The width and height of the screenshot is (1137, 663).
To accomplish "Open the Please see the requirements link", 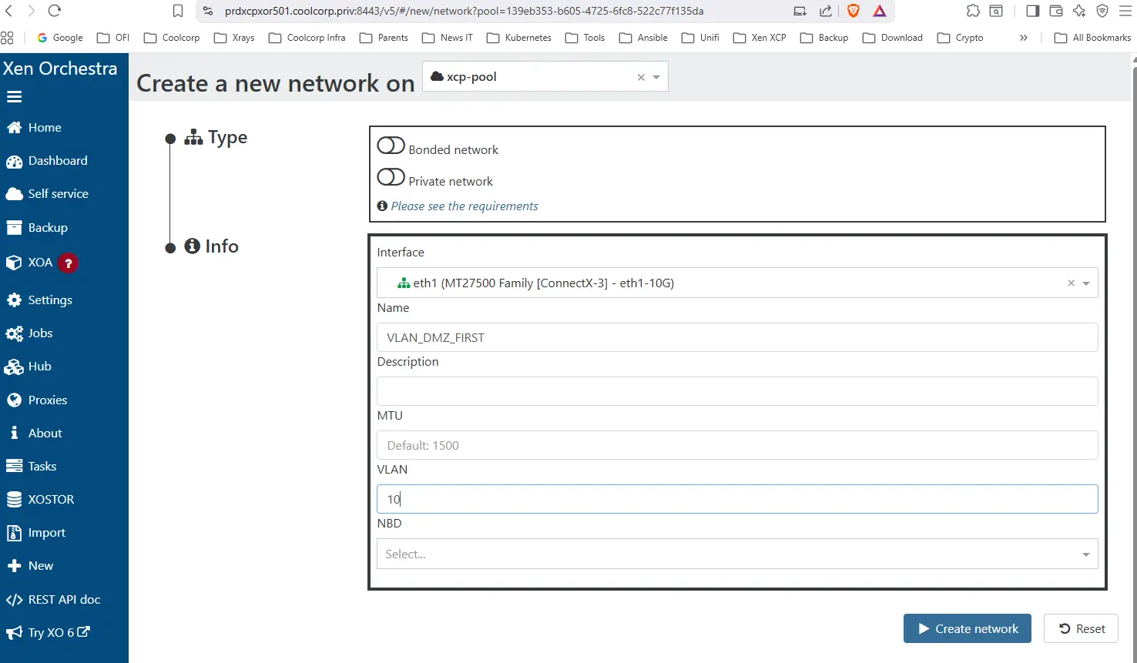I will 465,206.
